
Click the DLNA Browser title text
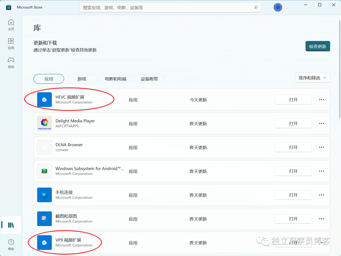click(x=69, y=145)
